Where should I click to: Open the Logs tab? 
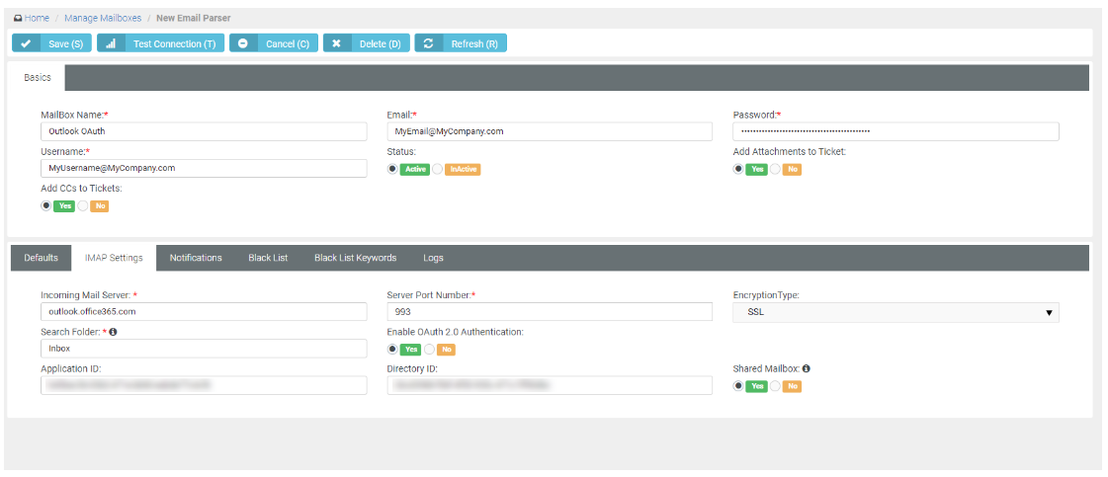click(x=433, y=258)
